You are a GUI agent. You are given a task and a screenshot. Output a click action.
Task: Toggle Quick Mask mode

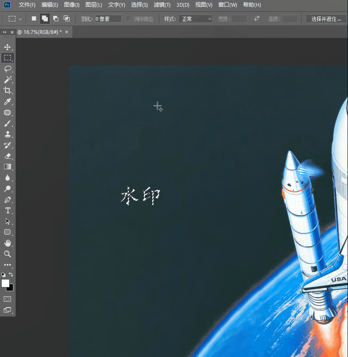(x=8, y=299)
